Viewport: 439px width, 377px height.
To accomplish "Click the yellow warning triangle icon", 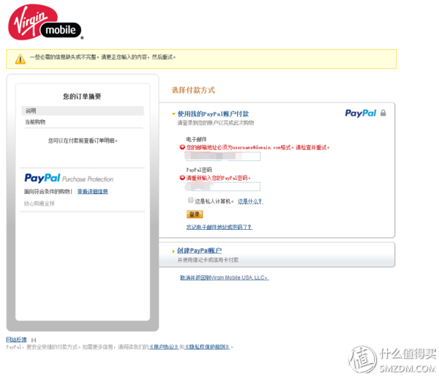I will tap(20, 59).
